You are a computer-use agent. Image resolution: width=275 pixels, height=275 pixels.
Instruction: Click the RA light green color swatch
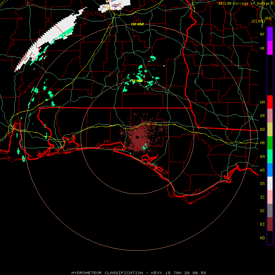tap(270, 156)
